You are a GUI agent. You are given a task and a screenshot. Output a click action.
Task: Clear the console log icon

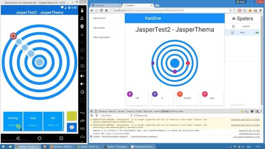tap(92, 115)
